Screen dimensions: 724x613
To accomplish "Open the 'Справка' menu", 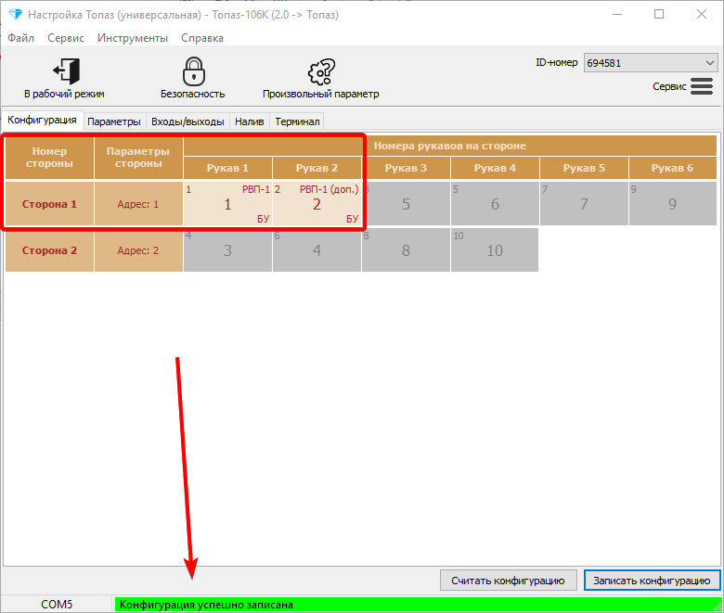I will [202, 38].
